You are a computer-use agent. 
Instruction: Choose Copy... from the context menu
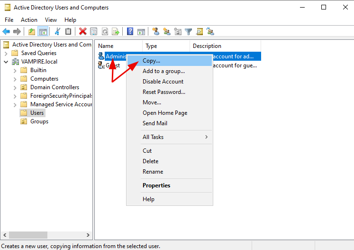(170, 61)
